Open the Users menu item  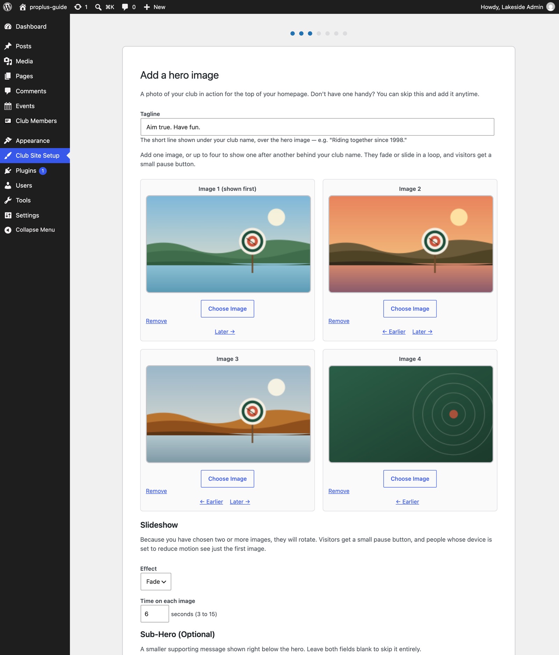click(35, 185)
